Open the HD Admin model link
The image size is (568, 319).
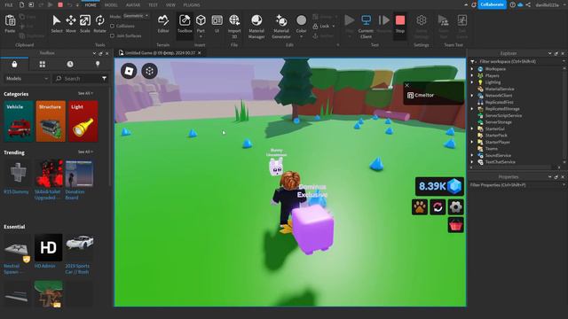tap(45, 266)
